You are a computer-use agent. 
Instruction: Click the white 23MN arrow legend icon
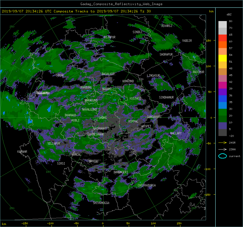click(222, 149)
